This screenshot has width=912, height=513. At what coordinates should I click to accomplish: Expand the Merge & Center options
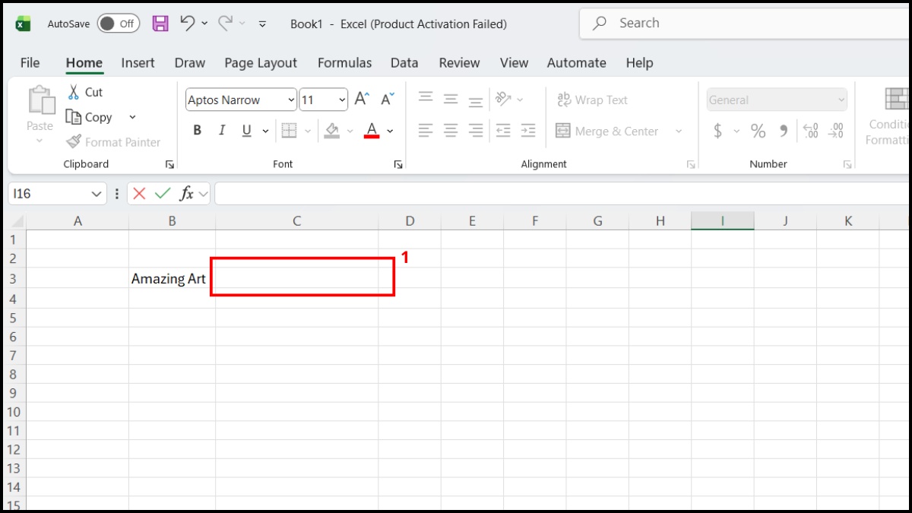[678, 131]
